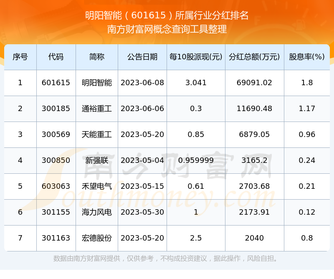Click the 宏德股份 name cell
The width and height of the screenshot is (334, 279).
[x=97, y=238]
